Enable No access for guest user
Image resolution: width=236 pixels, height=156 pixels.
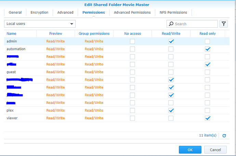click(x=132, y=72)
